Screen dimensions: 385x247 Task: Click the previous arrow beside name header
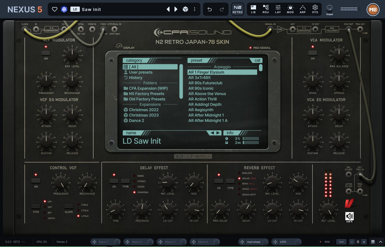212,133
